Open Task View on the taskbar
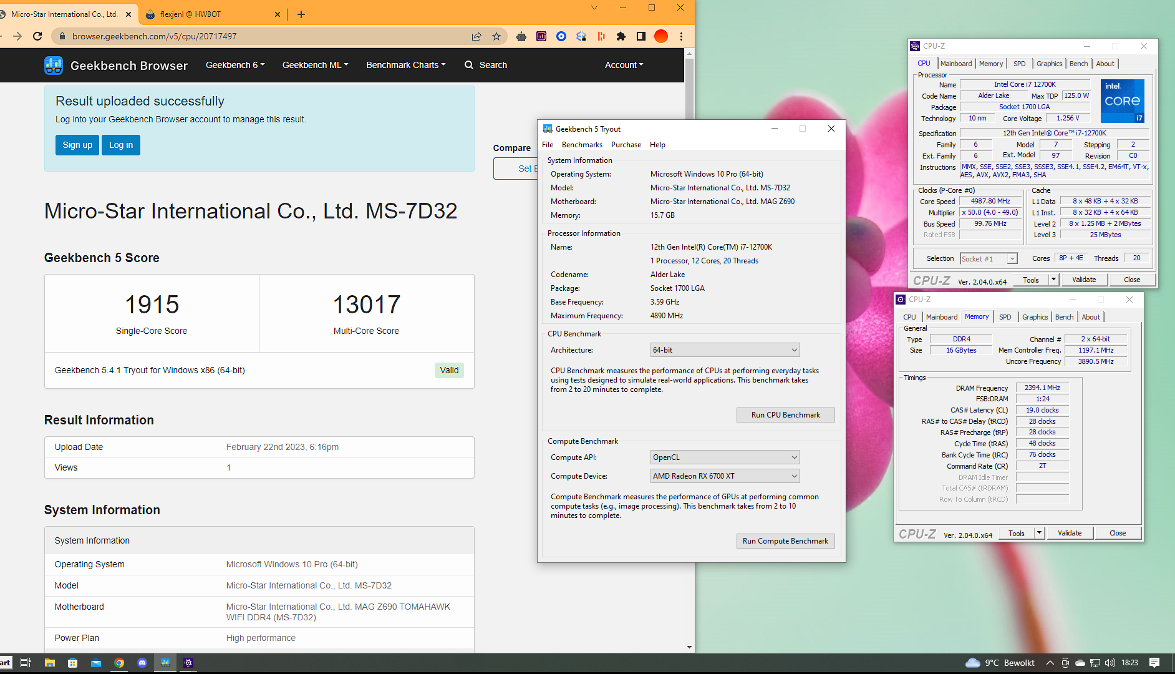 (x=26, y=663)
